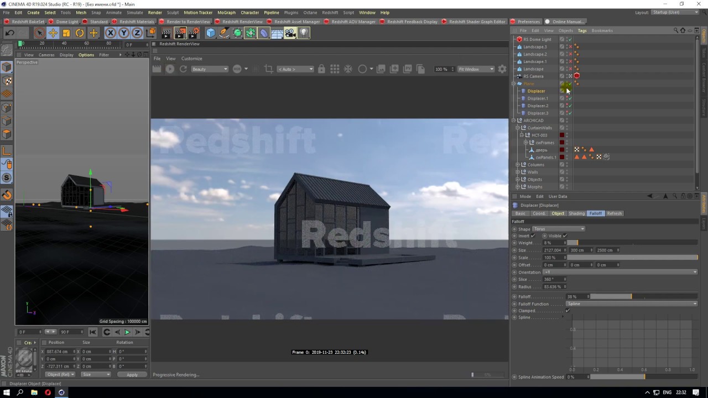Image resolution: width=708 pixels, height=398 pixels.
Task: Expand the Columns tree group
Action: tap(518, 165)
